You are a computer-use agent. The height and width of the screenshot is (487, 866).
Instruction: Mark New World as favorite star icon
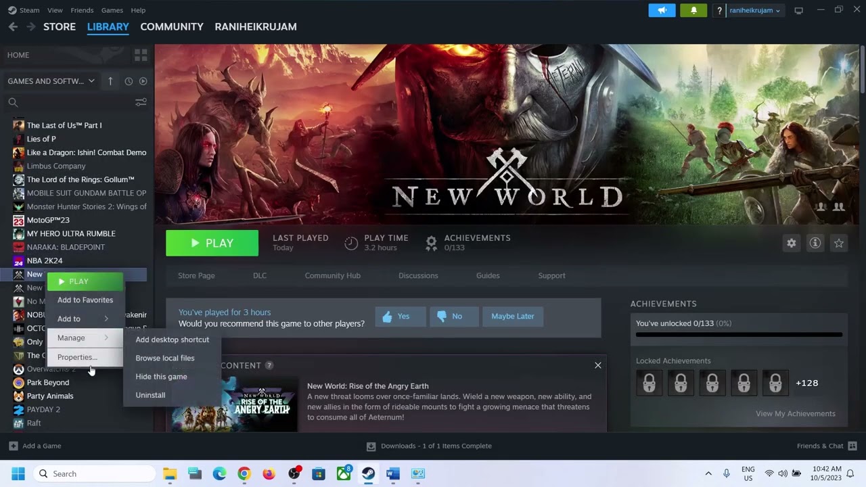[x=839, y=243]
